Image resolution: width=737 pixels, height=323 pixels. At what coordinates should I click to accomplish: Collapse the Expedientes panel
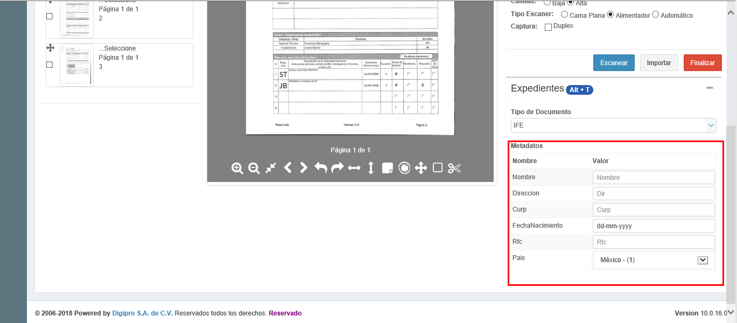pos(710,88)
